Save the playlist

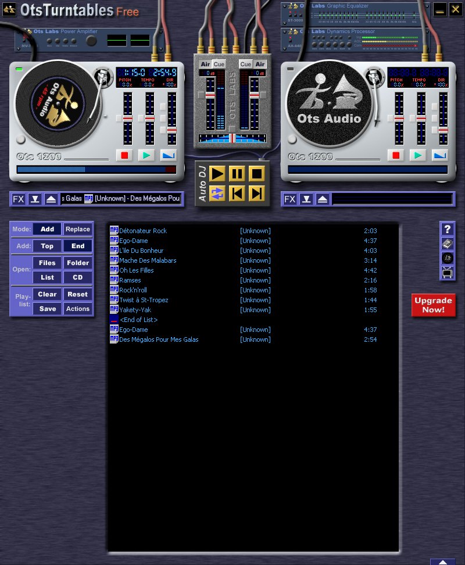[x=47, y=309]
